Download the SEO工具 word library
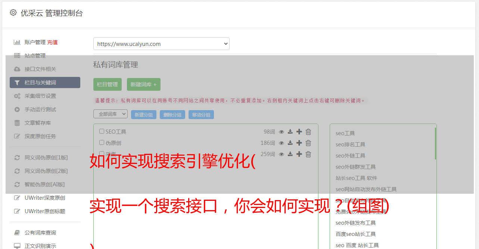The width and height of the screenshot is (479, 249). 290,132
